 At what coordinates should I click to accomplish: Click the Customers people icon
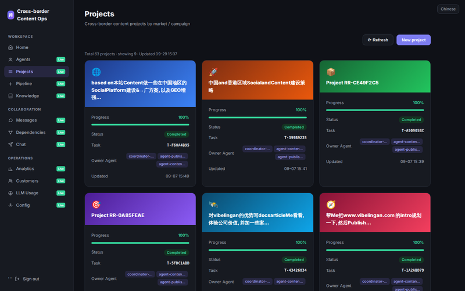pos(10,181)
